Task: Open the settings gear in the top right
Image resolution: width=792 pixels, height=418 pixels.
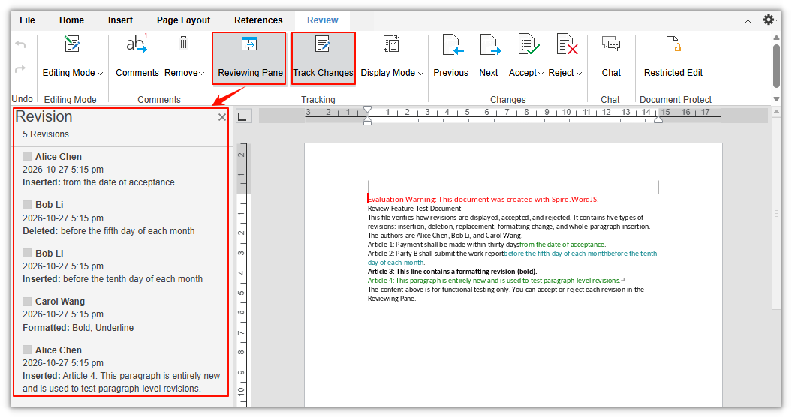Action: pyautogui.click(x=769, y=20)
